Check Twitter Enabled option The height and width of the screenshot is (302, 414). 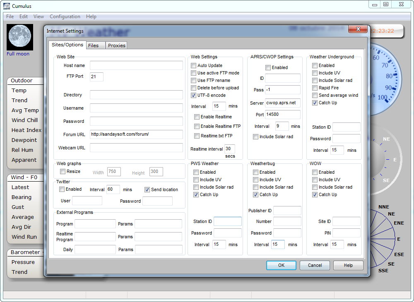tap(62, 189)
